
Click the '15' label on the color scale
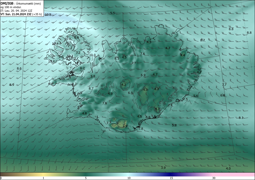171,178
